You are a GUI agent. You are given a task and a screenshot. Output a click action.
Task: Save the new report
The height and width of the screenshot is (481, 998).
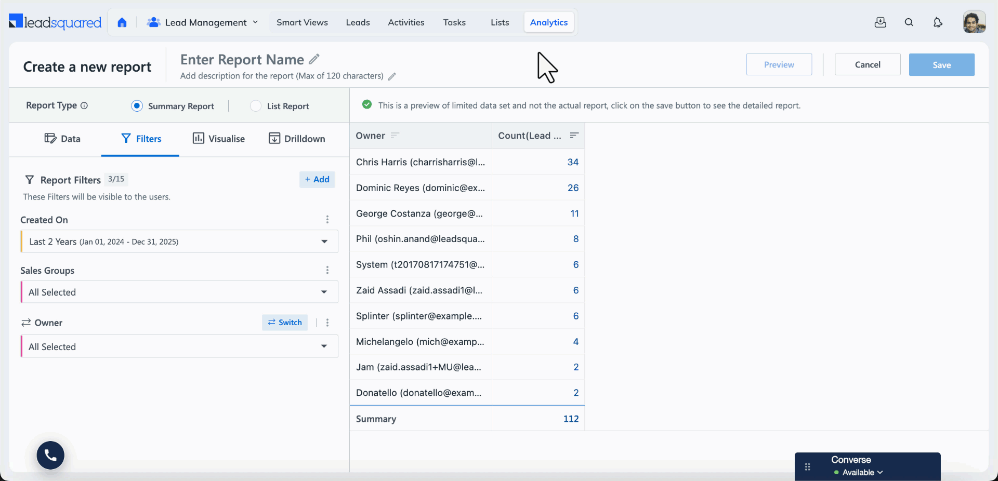[x=942, y=64]
